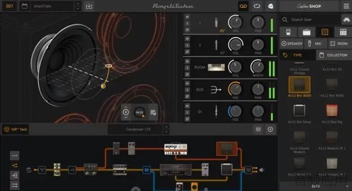Solo the DI channel
This screenshot has width=352, height=191.
[x=187, y=112]
